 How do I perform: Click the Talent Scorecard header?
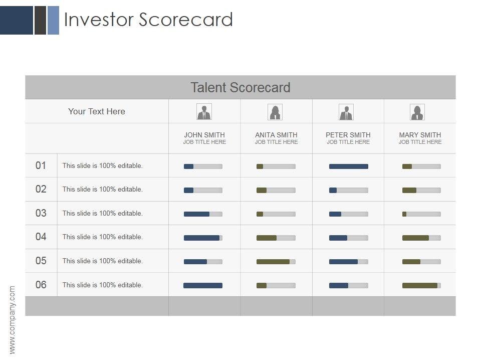(241, 88)
